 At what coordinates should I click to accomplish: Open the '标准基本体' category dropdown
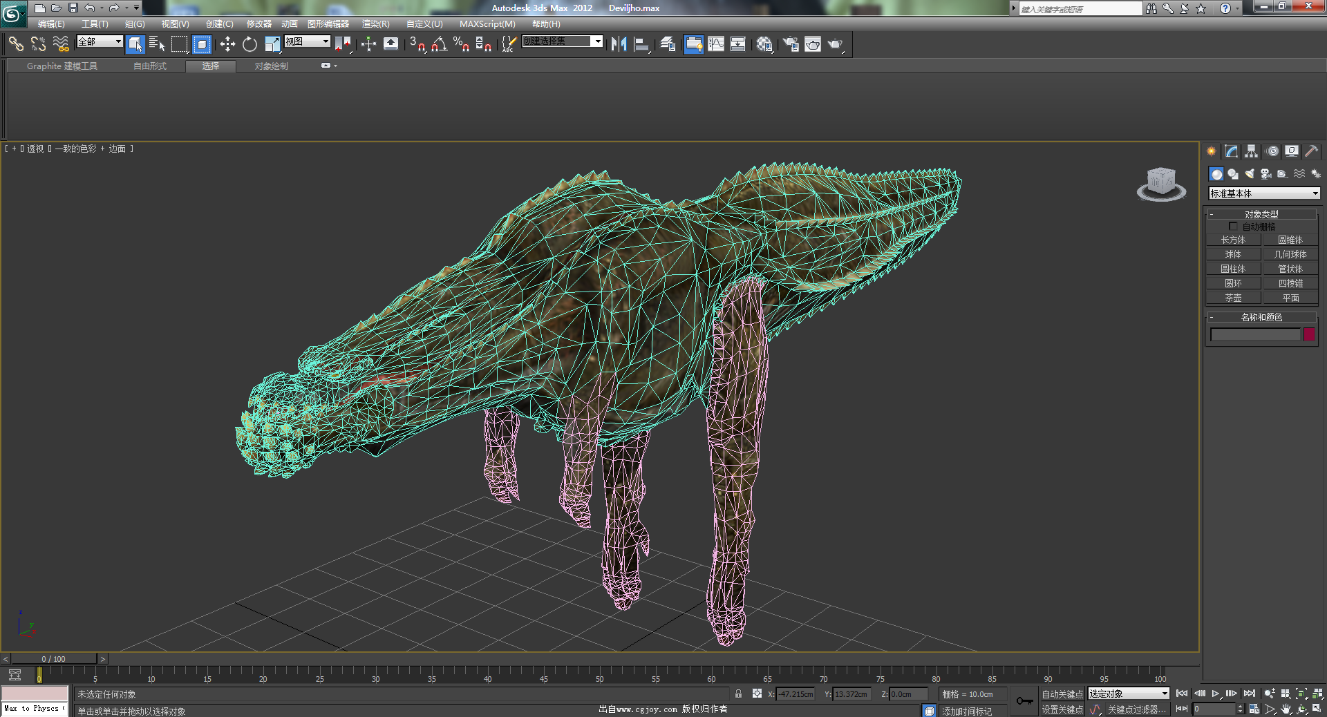pyautogui.click(x=1264, y=193)
